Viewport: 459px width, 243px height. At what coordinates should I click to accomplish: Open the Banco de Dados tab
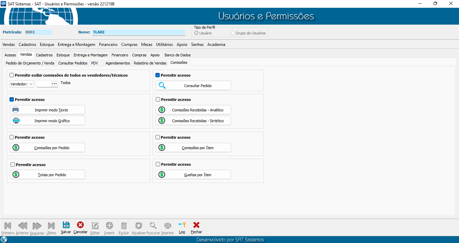click(x=177, y=55)
